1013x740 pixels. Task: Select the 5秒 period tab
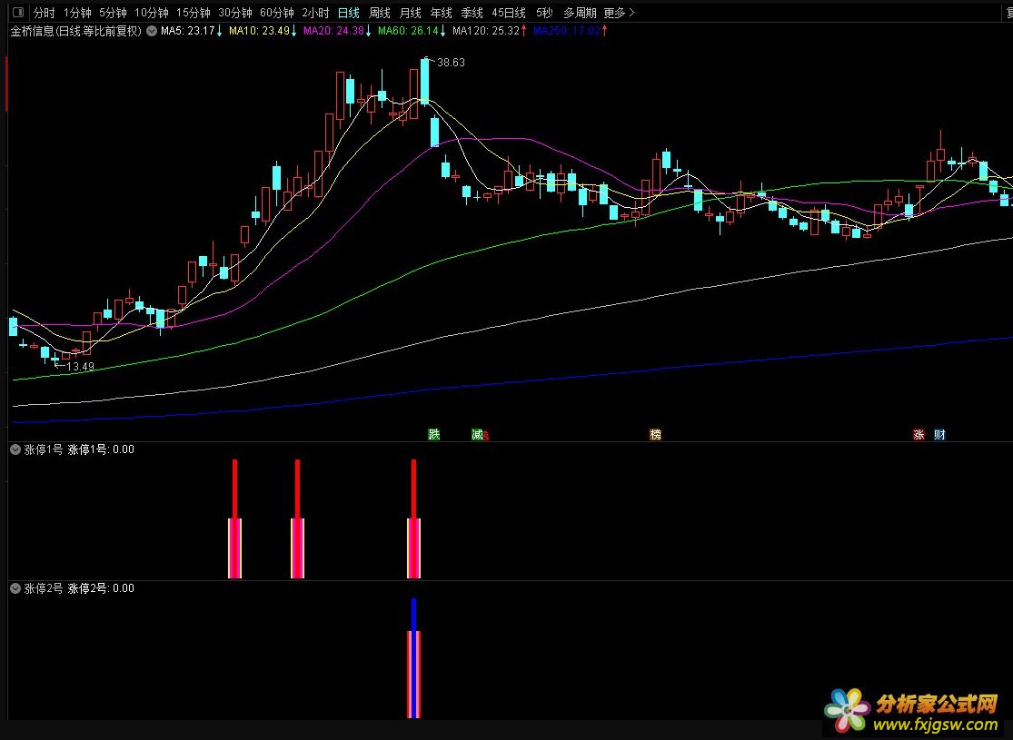coord(544,13)
